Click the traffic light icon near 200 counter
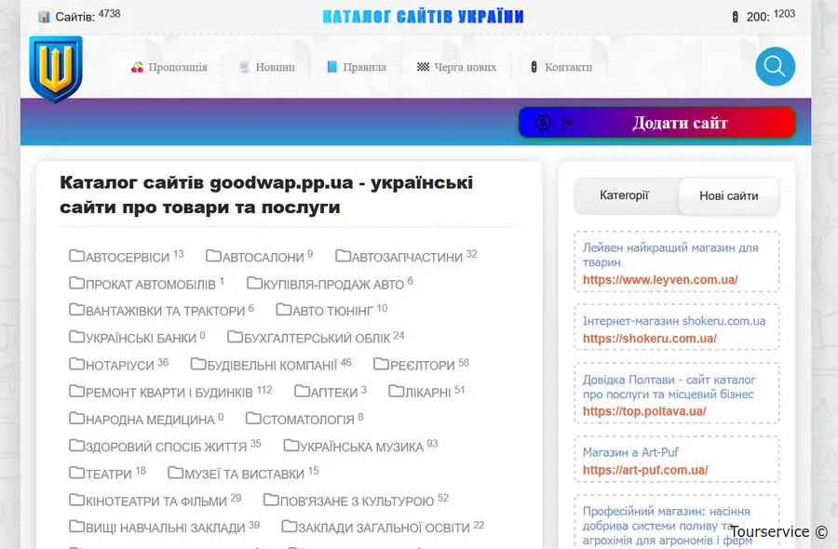Viewport: 838px width, 549px height. click(x=736, y=17)
